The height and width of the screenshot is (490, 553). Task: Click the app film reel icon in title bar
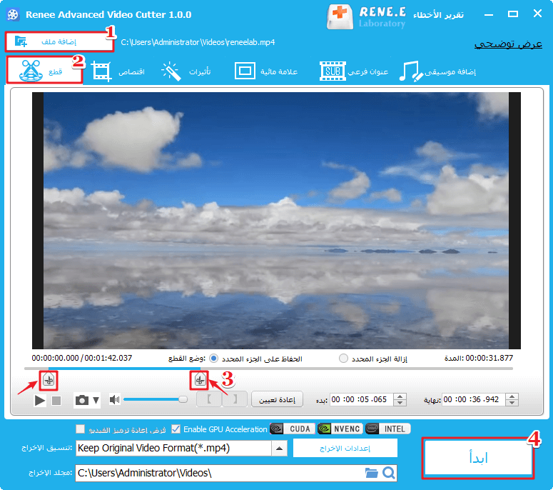pyautogui.click(x=13, y=14)
